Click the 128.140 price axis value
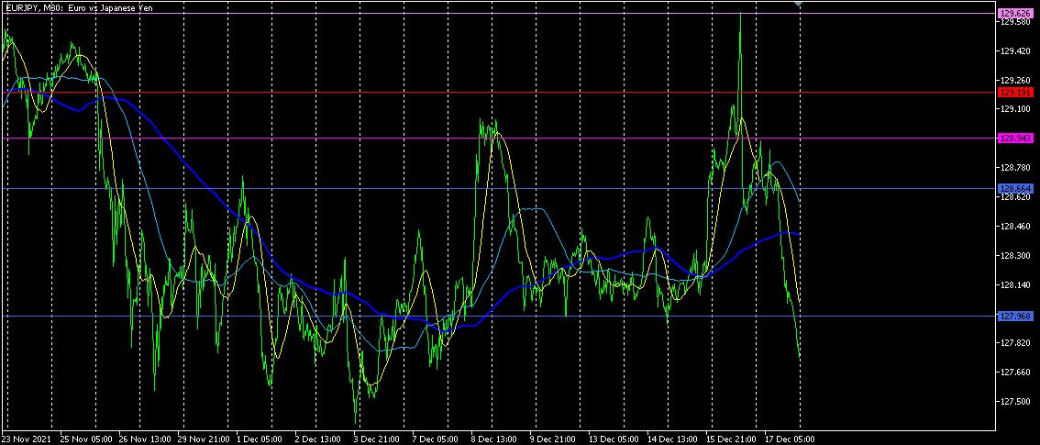The image size is (1040, 445). point(1015,285)
